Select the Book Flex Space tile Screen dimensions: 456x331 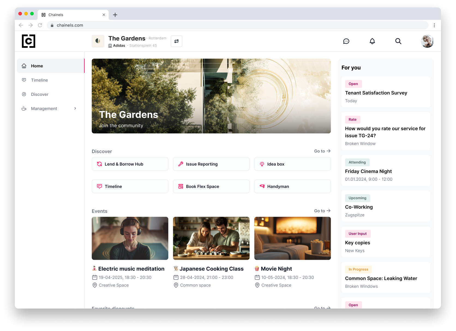211,186
